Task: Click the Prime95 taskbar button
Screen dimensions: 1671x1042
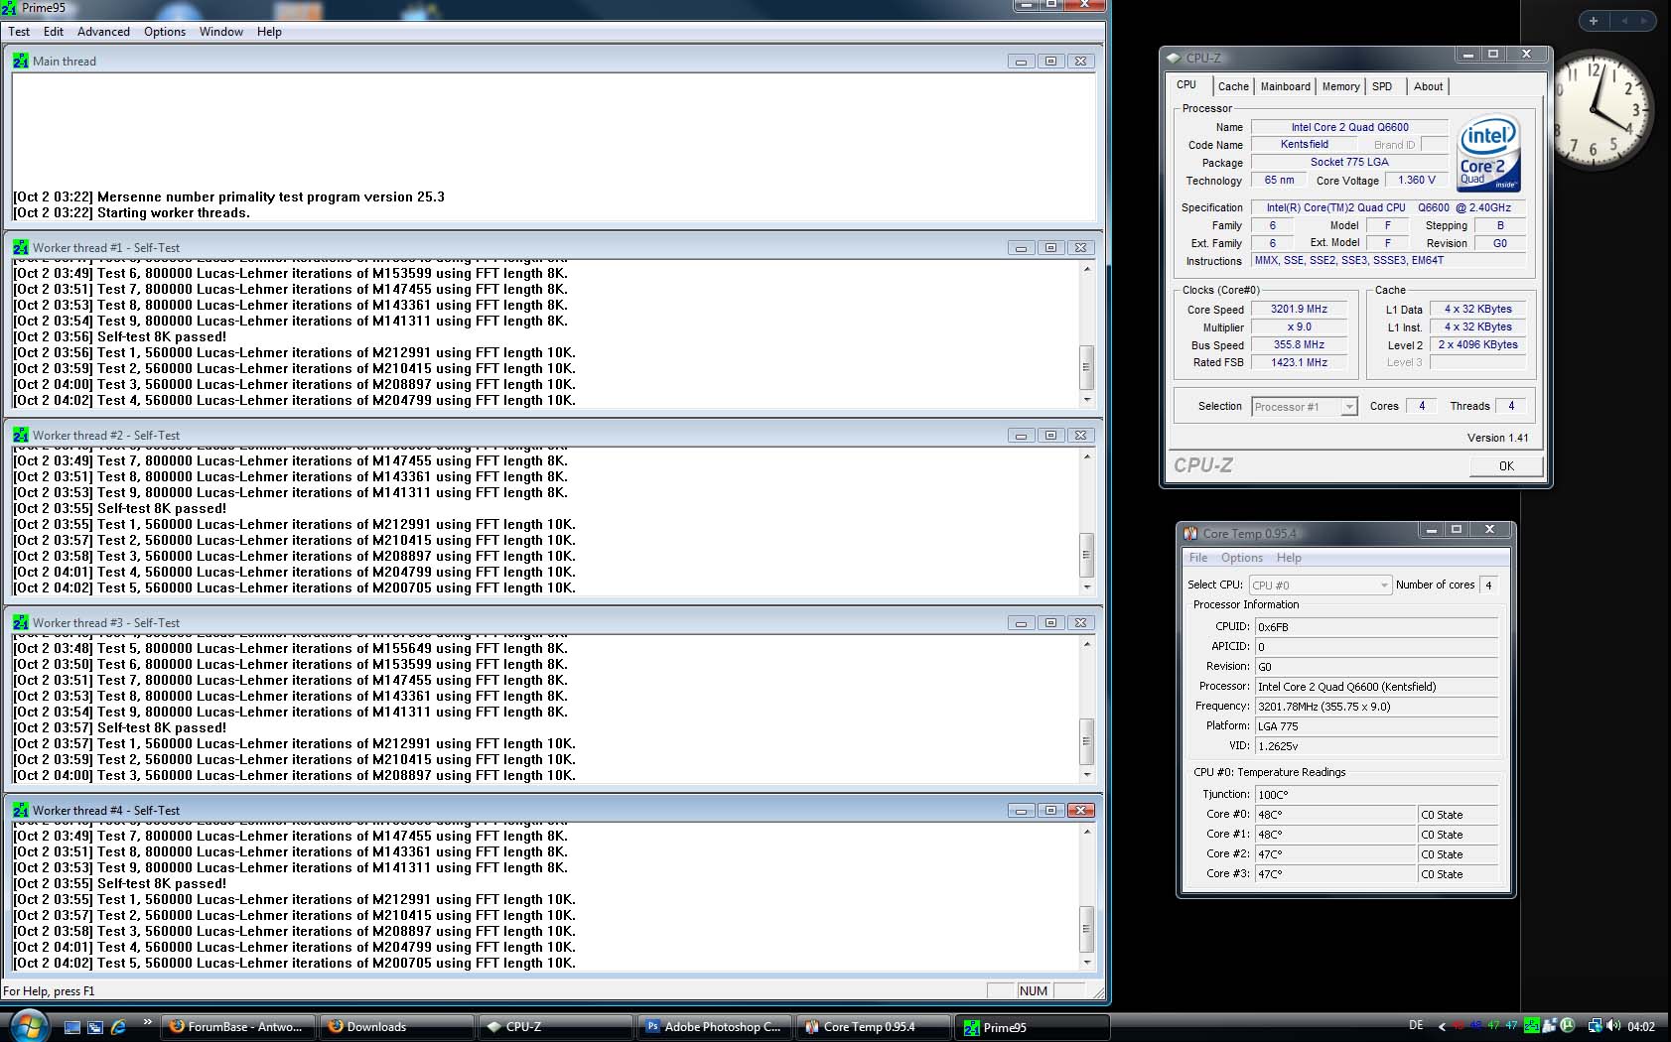Action: coord(1033,1027)
